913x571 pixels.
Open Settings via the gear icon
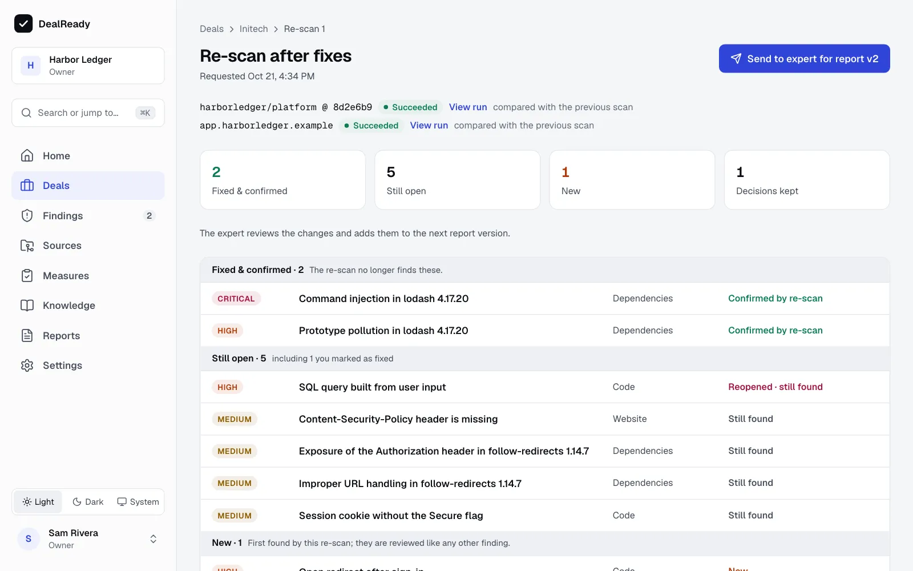27,365
